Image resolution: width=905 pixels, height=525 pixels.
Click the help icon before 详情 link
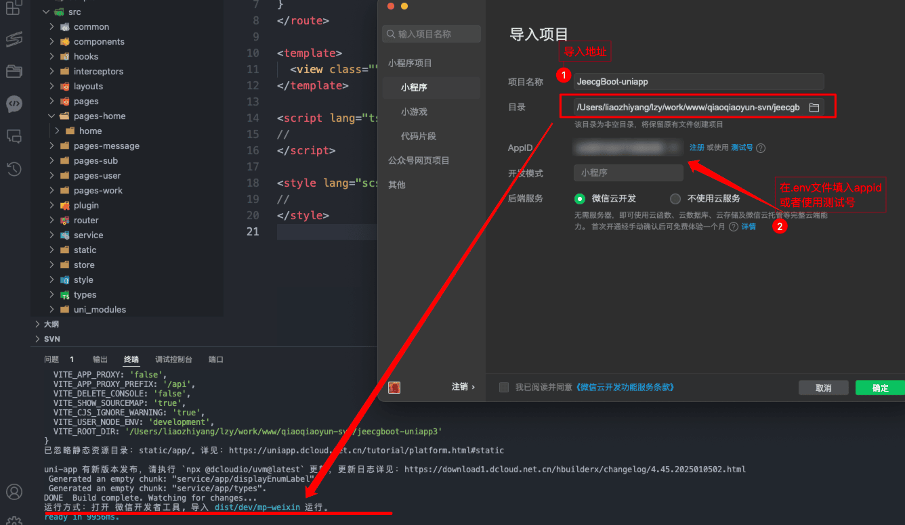733,227
